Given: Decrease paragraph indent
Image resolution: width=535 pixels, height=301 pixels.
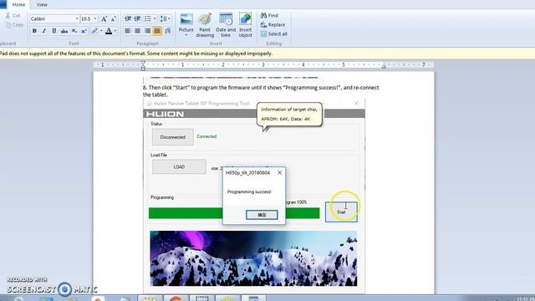Looking at the screenshot, I should pyautogui.click(x=128, y=18).
